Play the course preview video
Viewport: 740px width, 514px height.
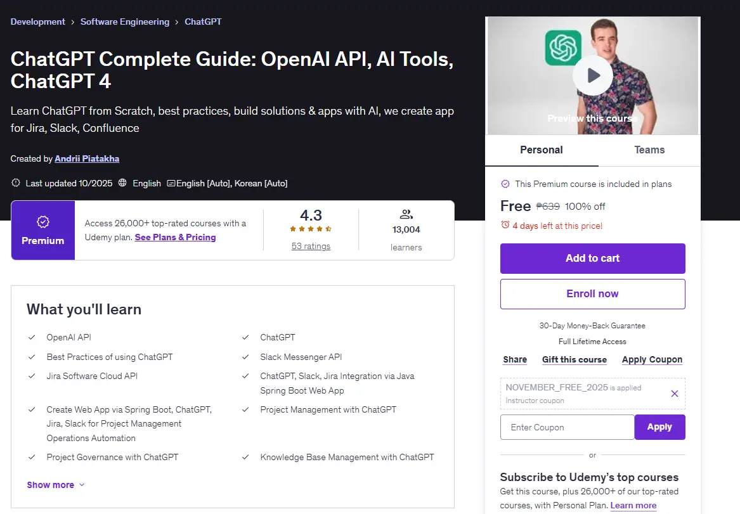[x=593, y=75]
